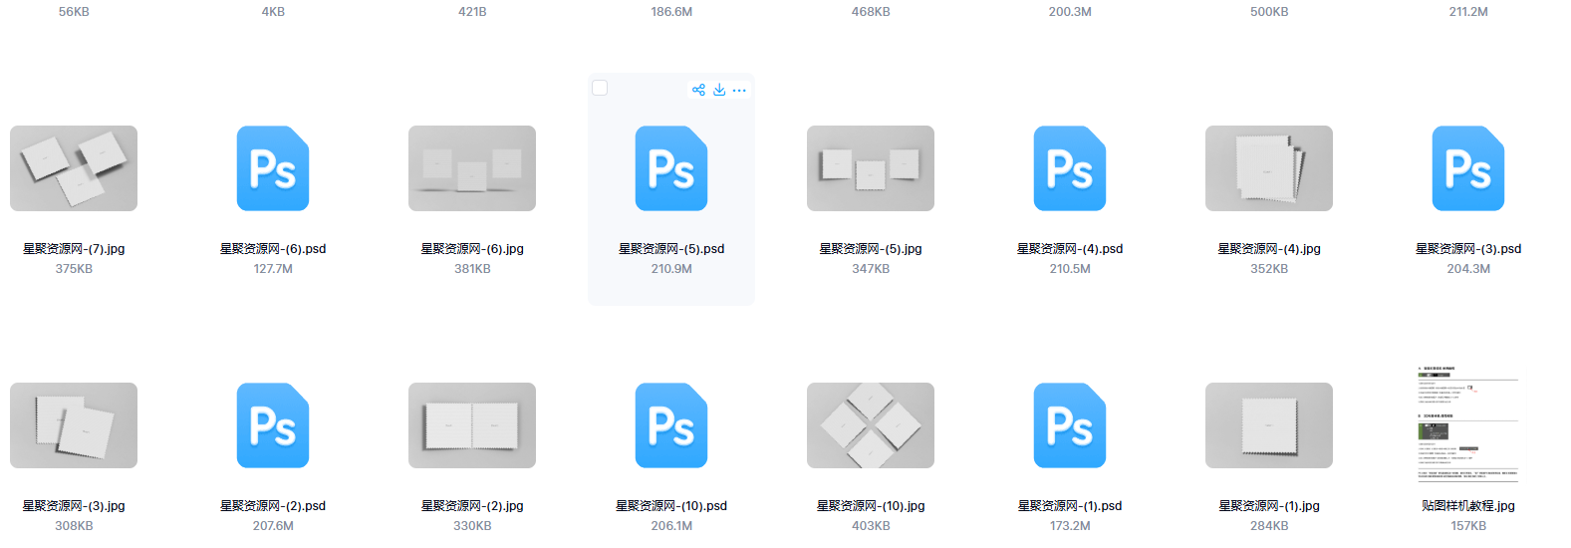The height and width of the screenshot is (548, 1571).
Task: Click file name 星聚资源网-(5).jpg
Action: (x=871, y=249)
